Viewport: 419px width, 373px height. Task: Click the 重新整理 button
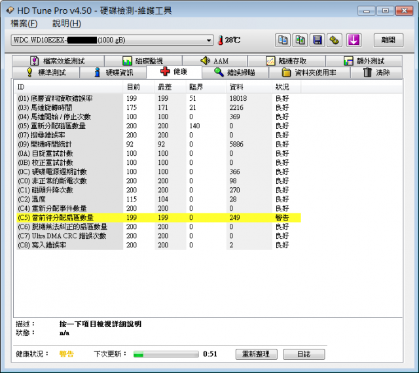(x=256, y=354)
